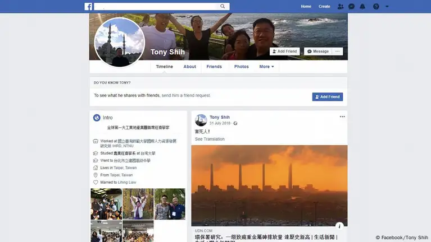Open the ellipsis menu beside Message button
Viewport: 431px width, 242px height.
337,52
